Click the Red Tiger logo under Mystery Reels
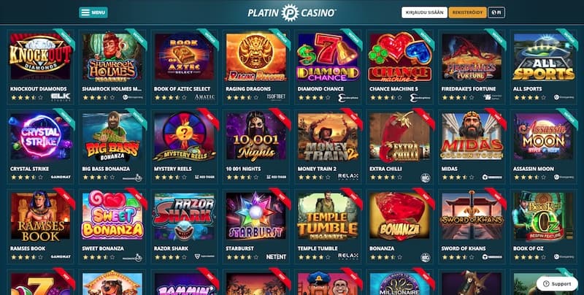Screen dimensions: 584x295 pyautogui.click(x=204, y=177)
